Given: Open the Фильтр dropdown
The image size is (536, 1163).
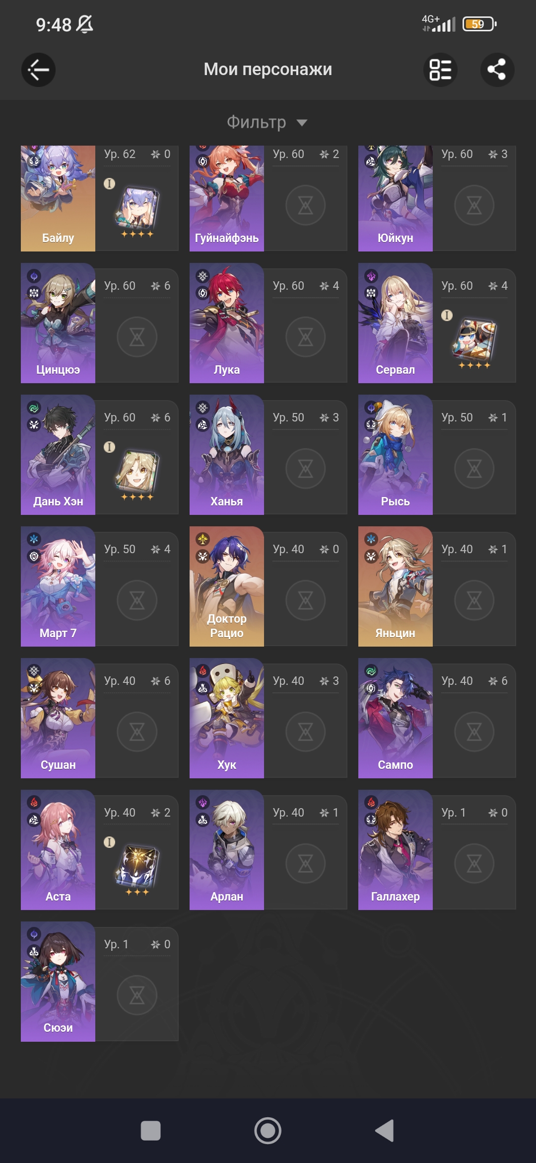Looking at the screenshot, I should point(268,122).
